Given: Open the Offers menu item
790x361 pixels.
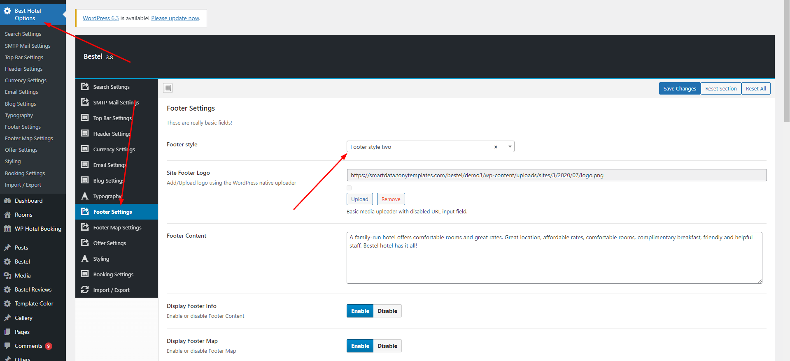Looking at the screenshot, I should click(23, 359).
